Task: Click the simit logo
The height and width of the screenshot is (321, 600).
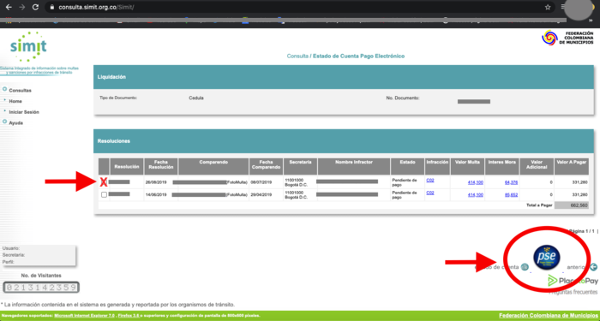Action: (28, 47)
